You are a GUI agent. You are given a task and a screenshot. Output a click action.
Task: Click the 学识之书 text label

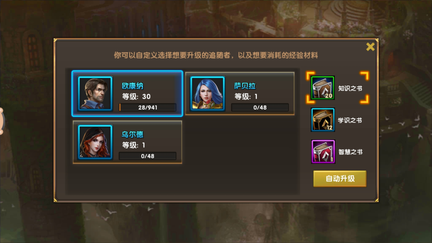[x=350, y=120]
